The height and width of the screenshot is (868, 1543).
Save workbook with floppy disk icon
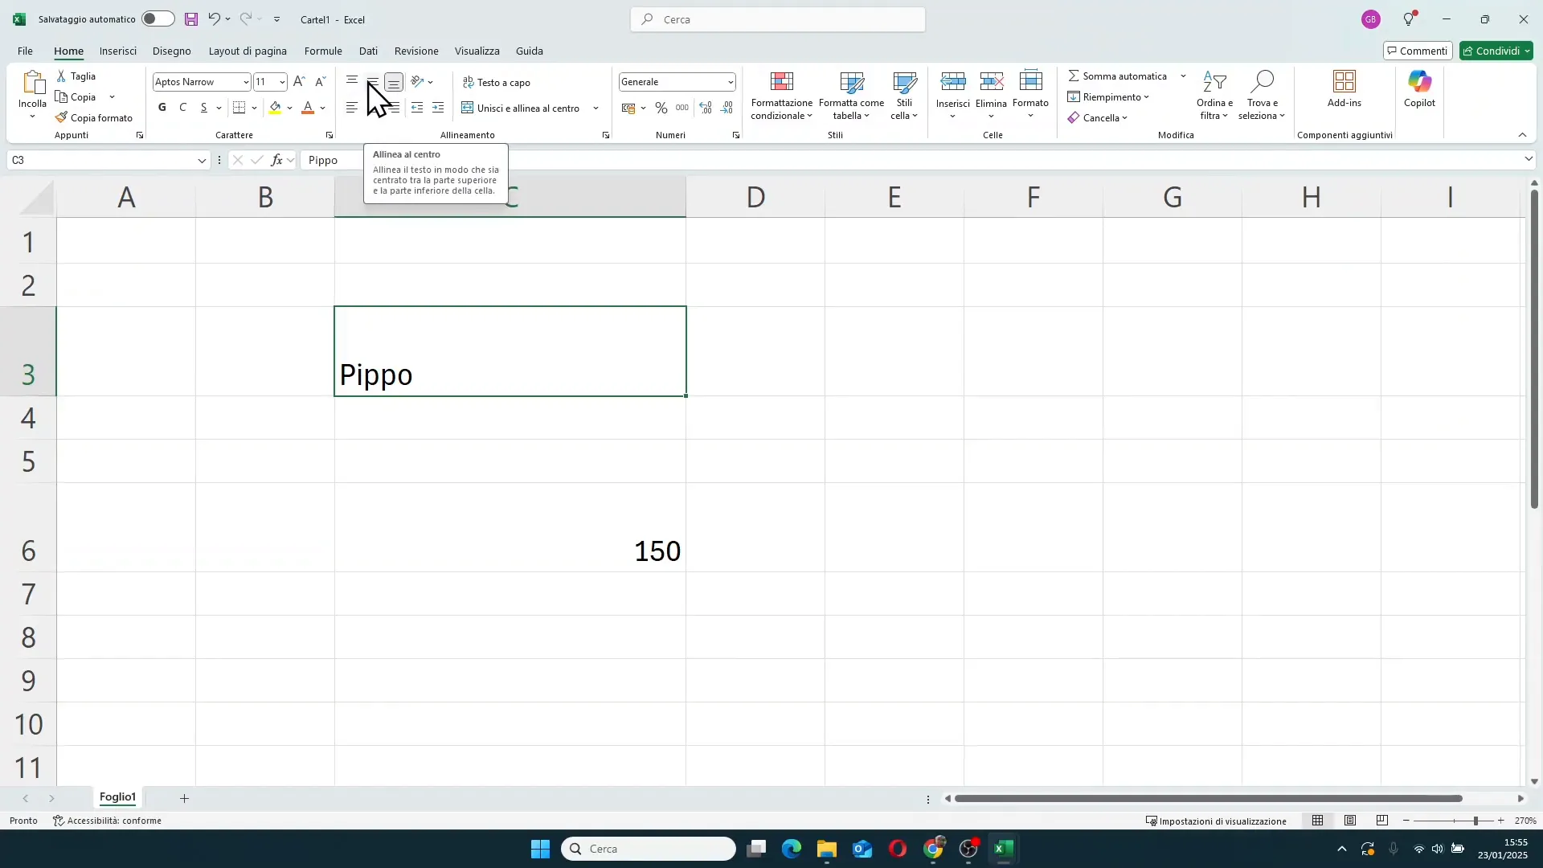click(x=191, y=19)
